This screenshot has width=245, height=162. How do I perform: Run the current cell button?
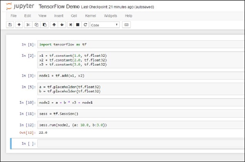point(71,25)
